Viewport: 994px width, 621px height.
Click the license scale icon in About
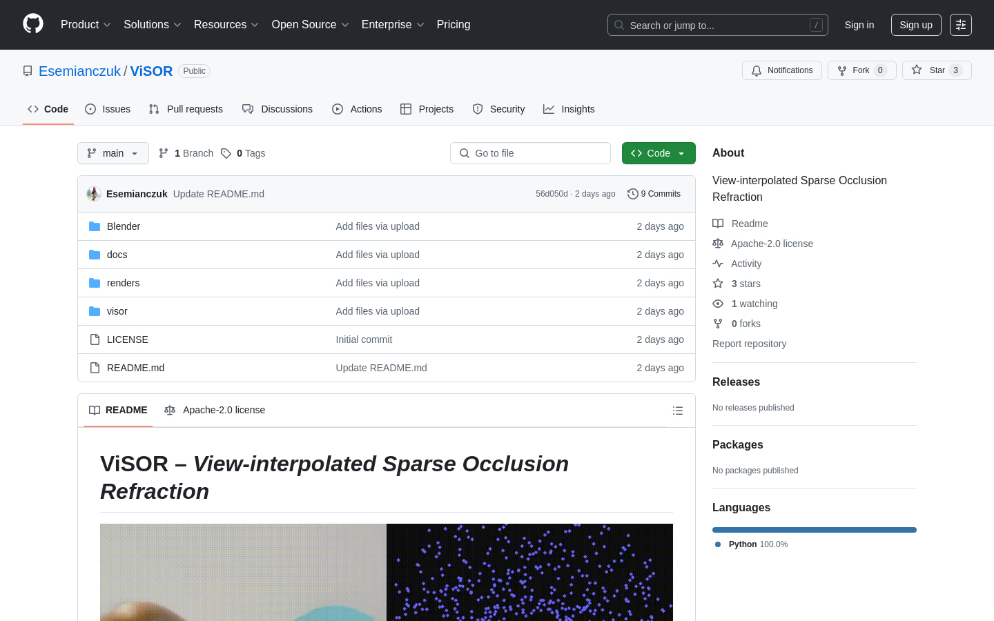coord(718,244)
